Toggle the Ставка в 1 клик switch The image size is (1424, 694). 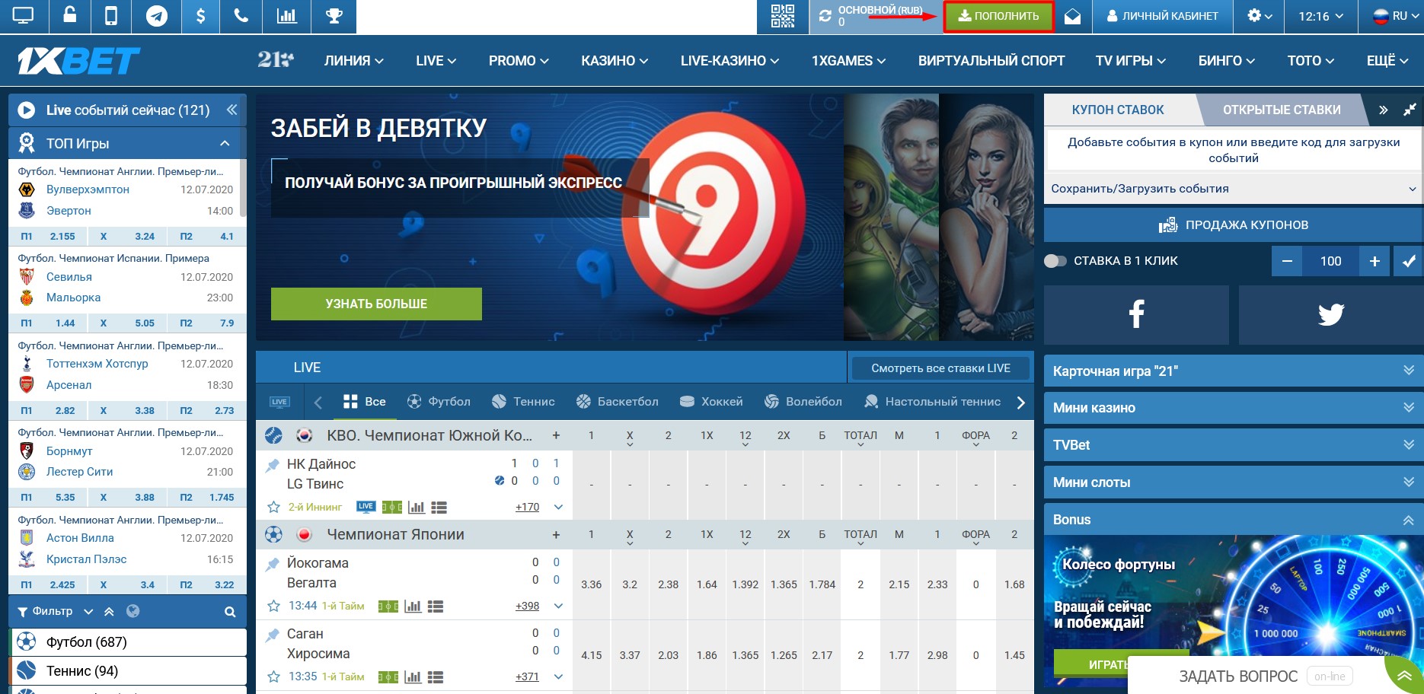[1055, 261]
